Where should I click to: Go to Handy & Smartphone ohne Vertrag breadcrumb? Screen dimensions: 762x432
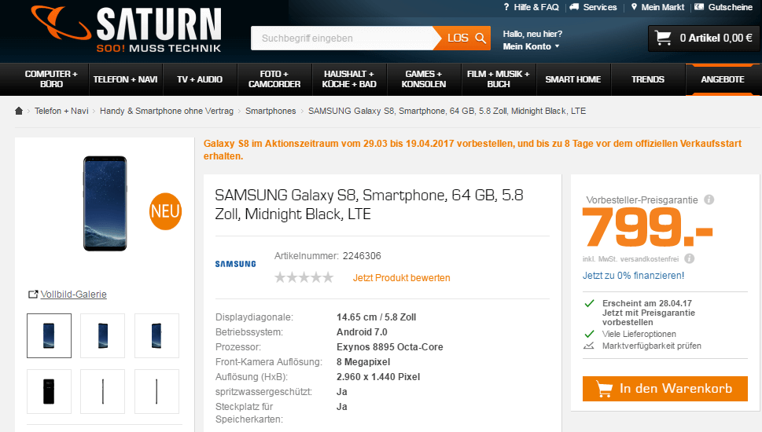(167, 112)
